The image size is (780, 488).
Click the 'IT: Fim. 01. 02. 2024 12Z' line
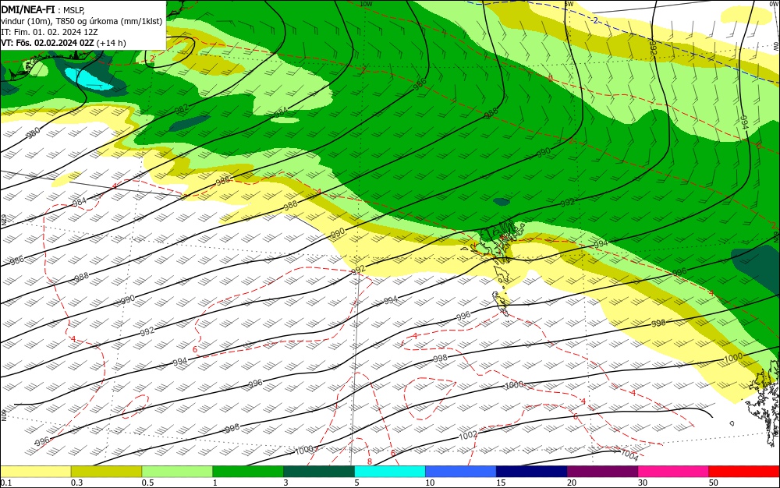tap(49, 32)
